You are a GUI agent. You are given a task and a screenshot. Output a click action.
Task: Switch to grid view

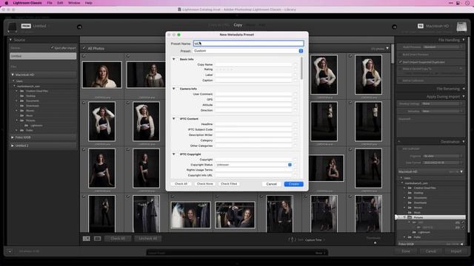point(87,239)
